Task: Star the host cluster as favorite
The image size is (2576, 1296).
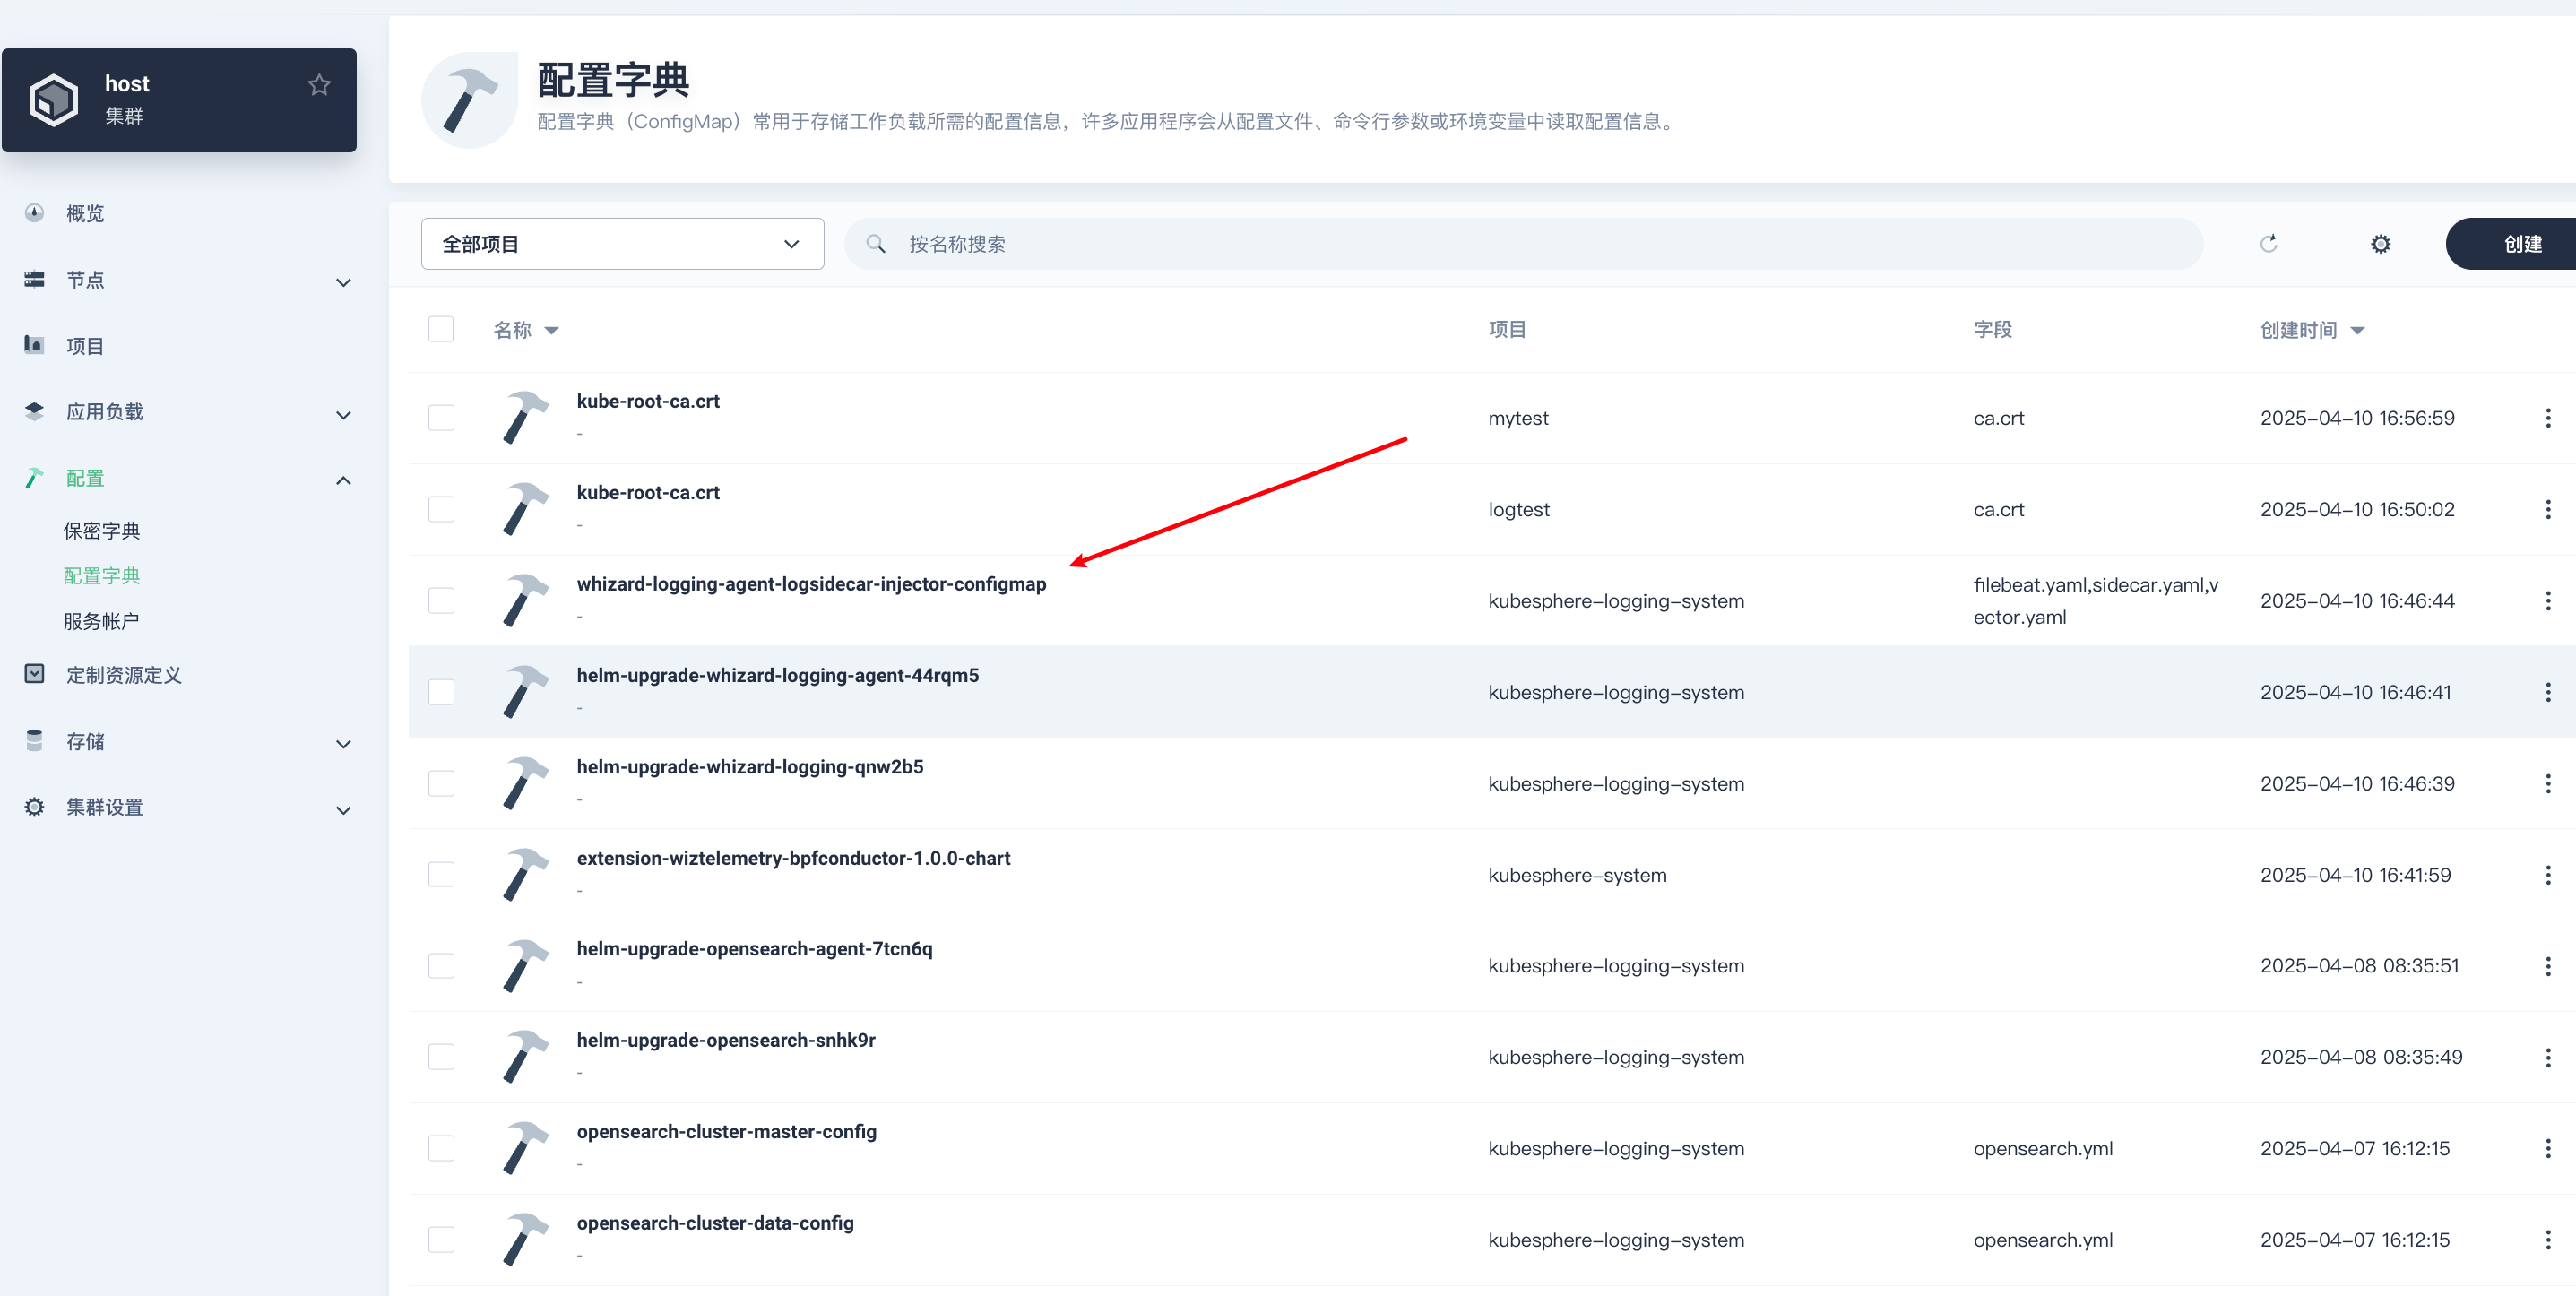Action: click(319, 85)
